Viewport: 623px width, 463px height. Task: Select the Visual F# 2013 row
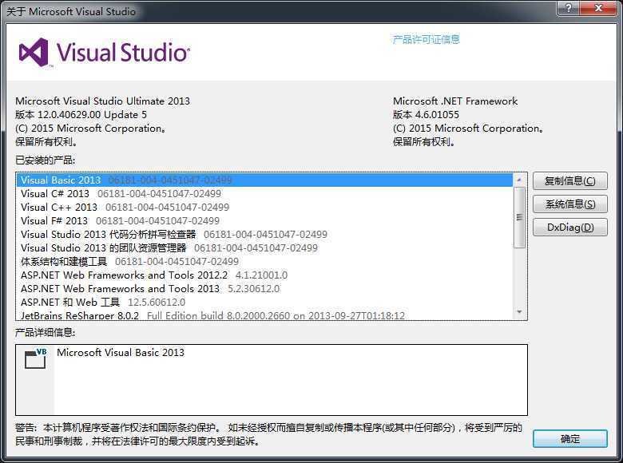(x=264, y=220)
